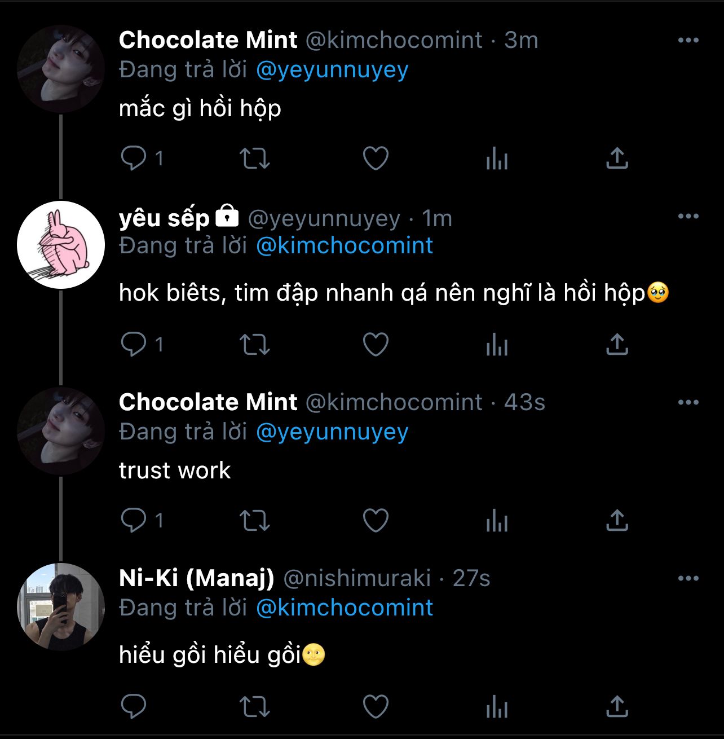The image size is (724, 739).
Task: Open more options on first Chocolate Mint tweet
Action: point(688,41)
